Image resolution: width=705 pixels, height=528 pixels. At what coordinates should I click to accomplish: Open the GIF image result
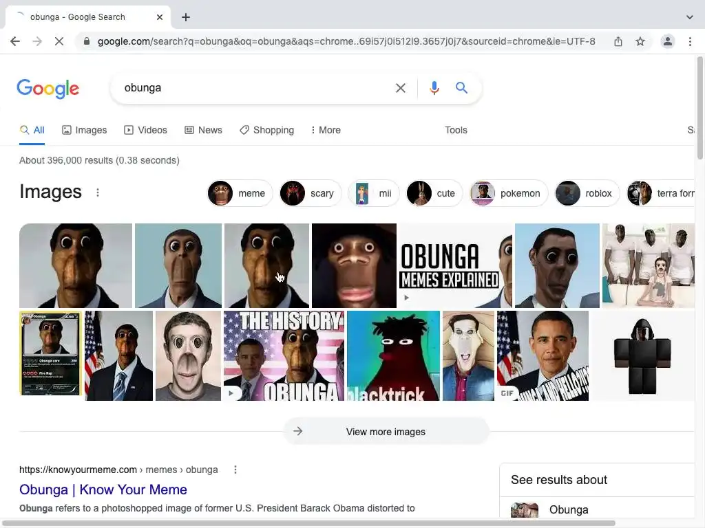pos(543,355)
